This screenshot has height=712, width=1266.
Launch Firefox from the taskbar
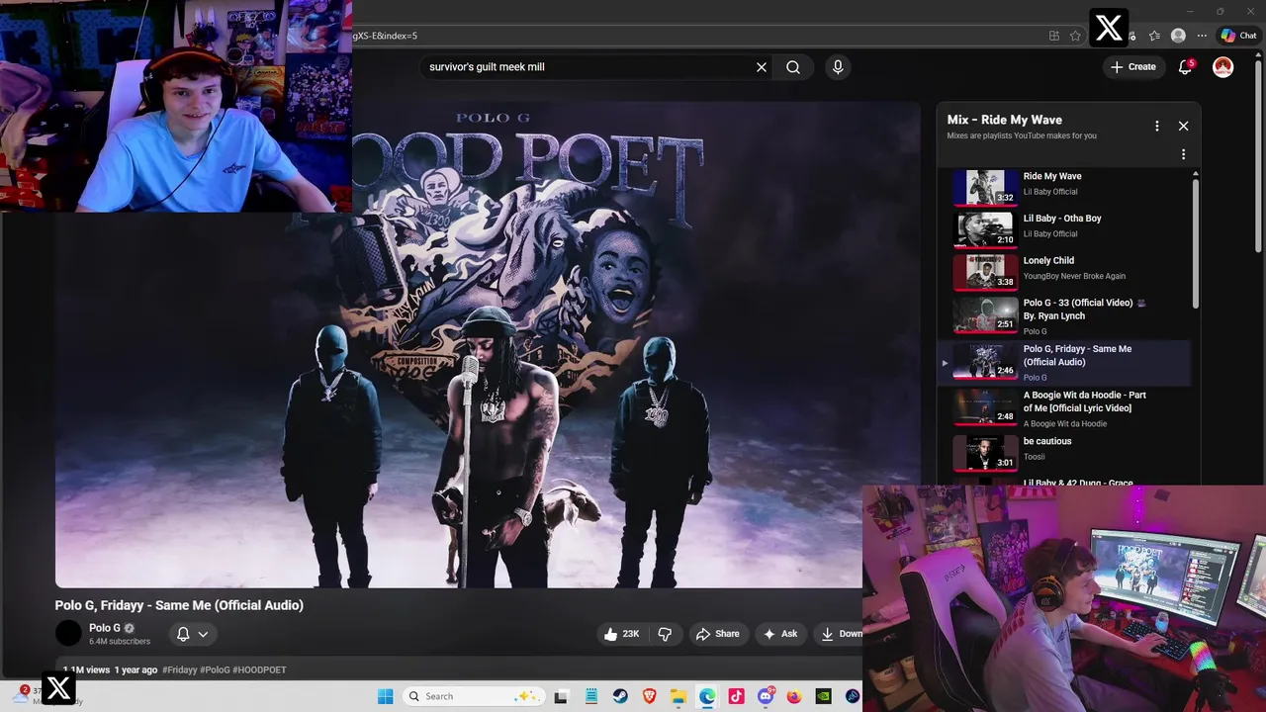pos(794,696)
